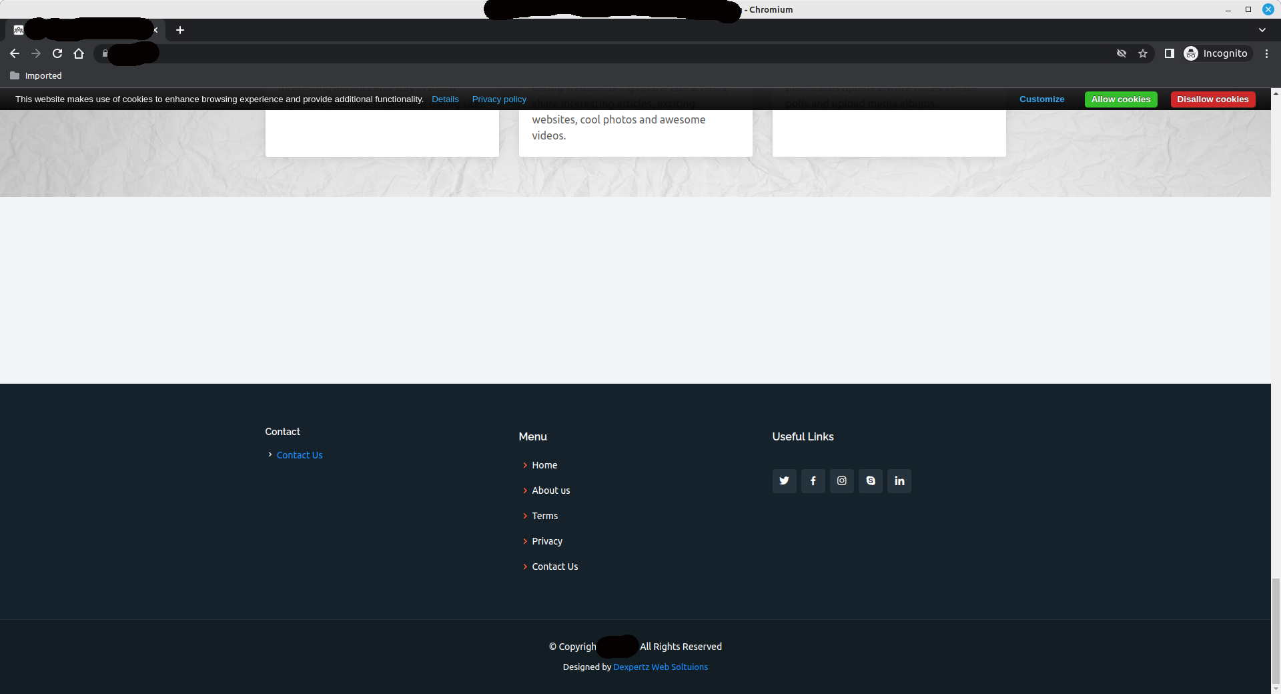Open the Instagram social link icon
1281x694 pixels.
(x=841, y=480)
